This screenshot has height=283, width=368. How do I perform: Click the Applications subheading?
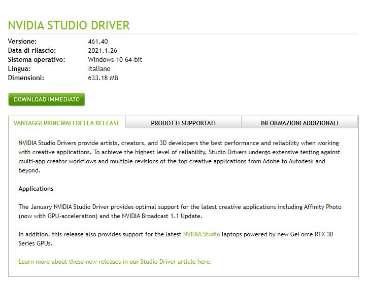pos(36,189)
